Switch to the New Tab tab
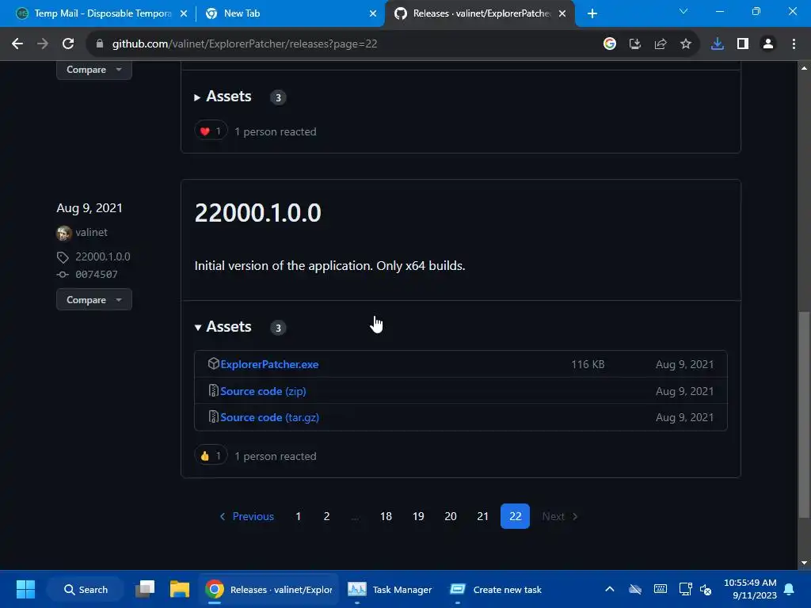 click(290, 13)
